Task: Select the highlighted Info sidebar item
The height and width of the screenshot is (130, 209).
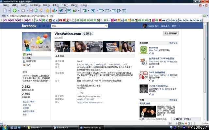Action: coord(36,58)
